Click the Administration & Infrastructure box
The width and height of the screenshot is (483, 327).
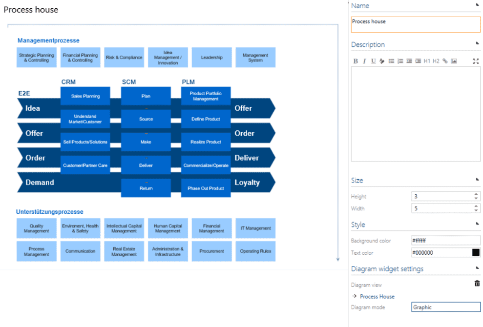(168, 251)
